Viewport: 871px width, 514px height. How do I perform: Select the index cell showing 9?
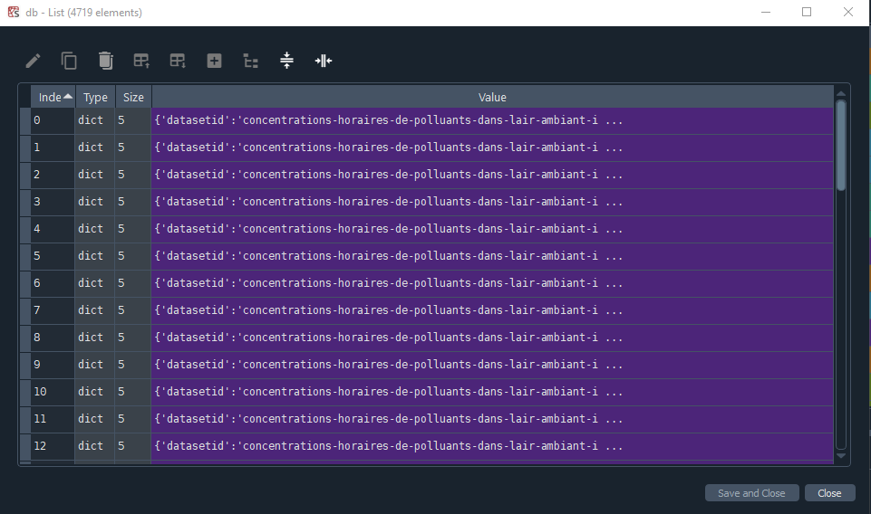(x=53, y=365)
